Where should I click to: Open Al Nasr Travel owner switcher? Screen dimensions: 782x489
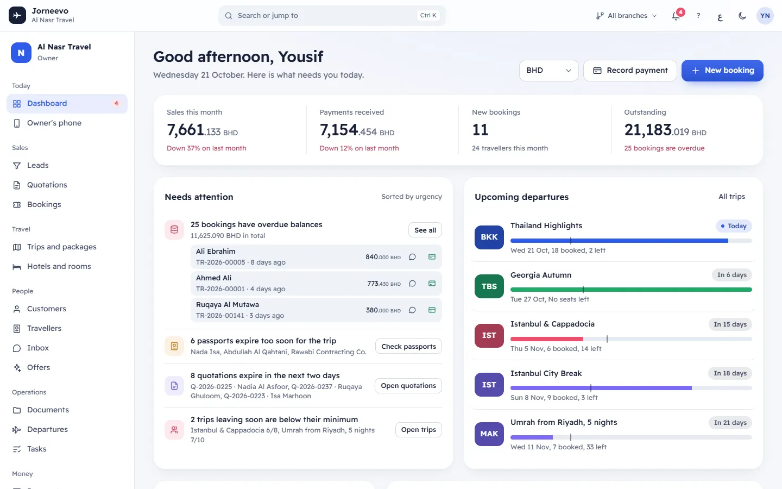[67, 53]
